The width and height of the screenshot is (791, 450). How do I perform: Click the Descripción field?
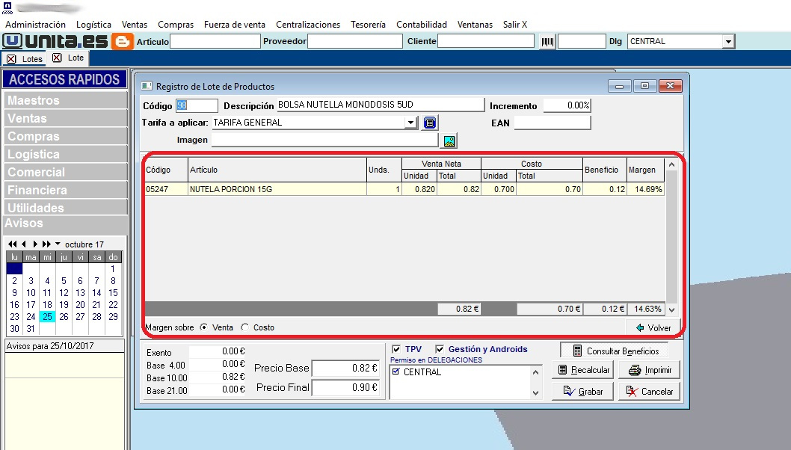click(x=381, y=105)
